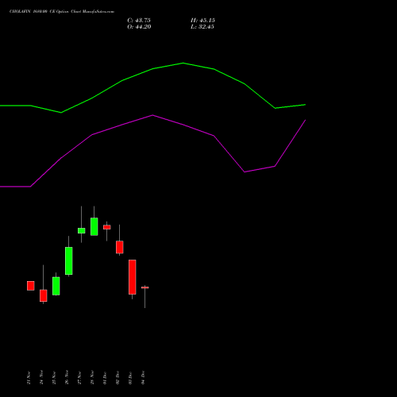Select the small red candlestick for 01 Dec
Image resolution: width=397 pixels, height=397 pixels.
click(x=107, y=227)
